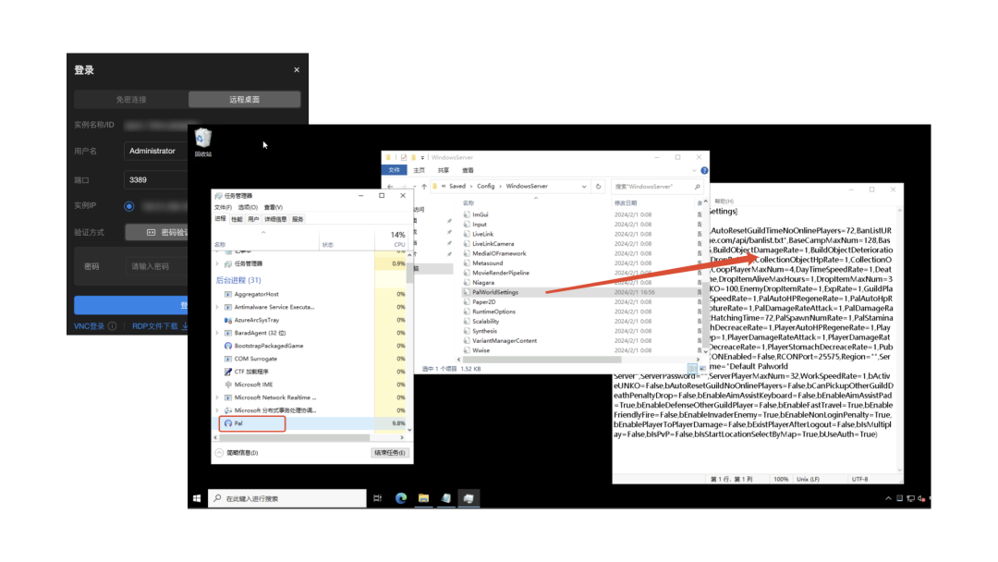This screenshot has width=998, height=562.
Task: Expand the 任务管理器 process row
Action: 218,263
